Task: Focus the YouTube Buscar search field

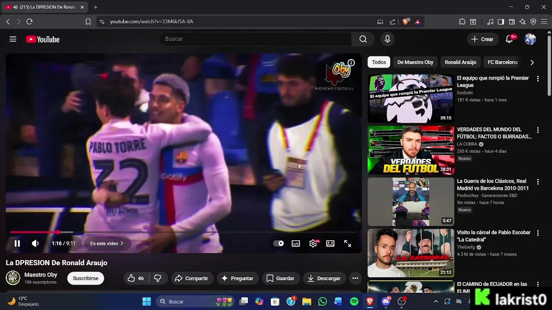Action: (255, 39)
